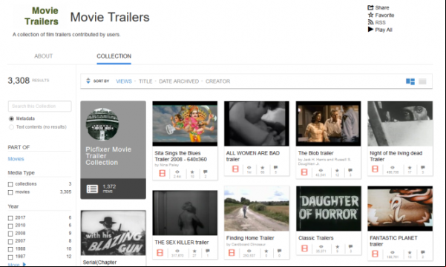Image resolution: width=446 pixels, height=267 pixels.
Task: Open the Blazing Gun serial thumbnail
Action: 114,233
